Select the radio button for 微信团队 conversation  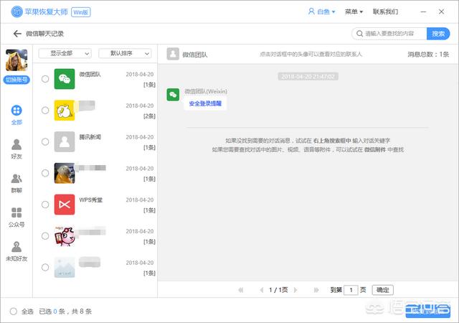[45, 79]
